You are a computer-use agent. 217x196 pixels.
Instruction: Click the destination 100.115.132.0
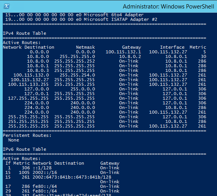(x=31, y=75)
